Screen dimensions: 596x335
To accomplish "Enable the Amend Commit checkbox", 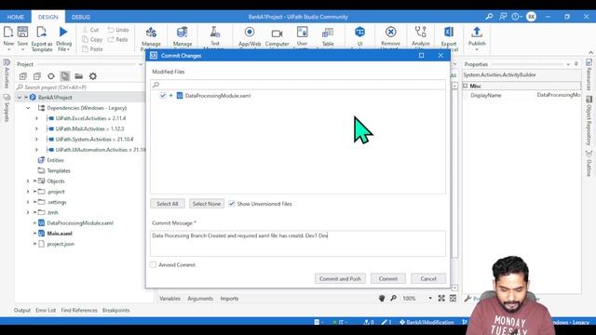I will click(153, 264).
